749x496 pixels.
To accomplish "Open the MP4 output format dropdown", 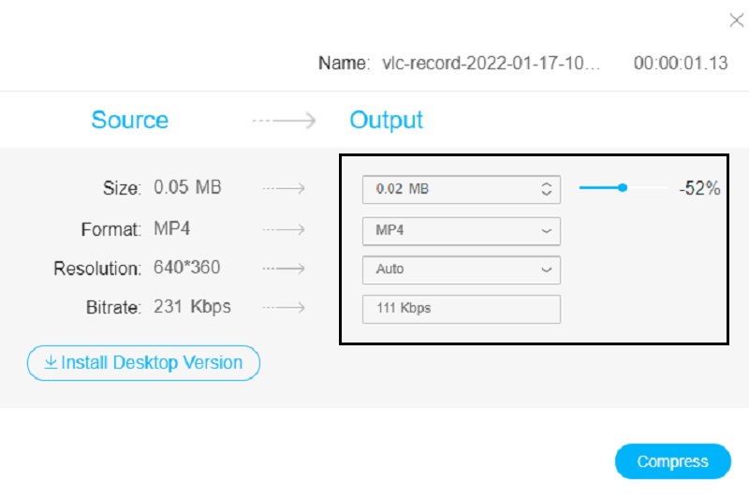I will click(461, 230).
